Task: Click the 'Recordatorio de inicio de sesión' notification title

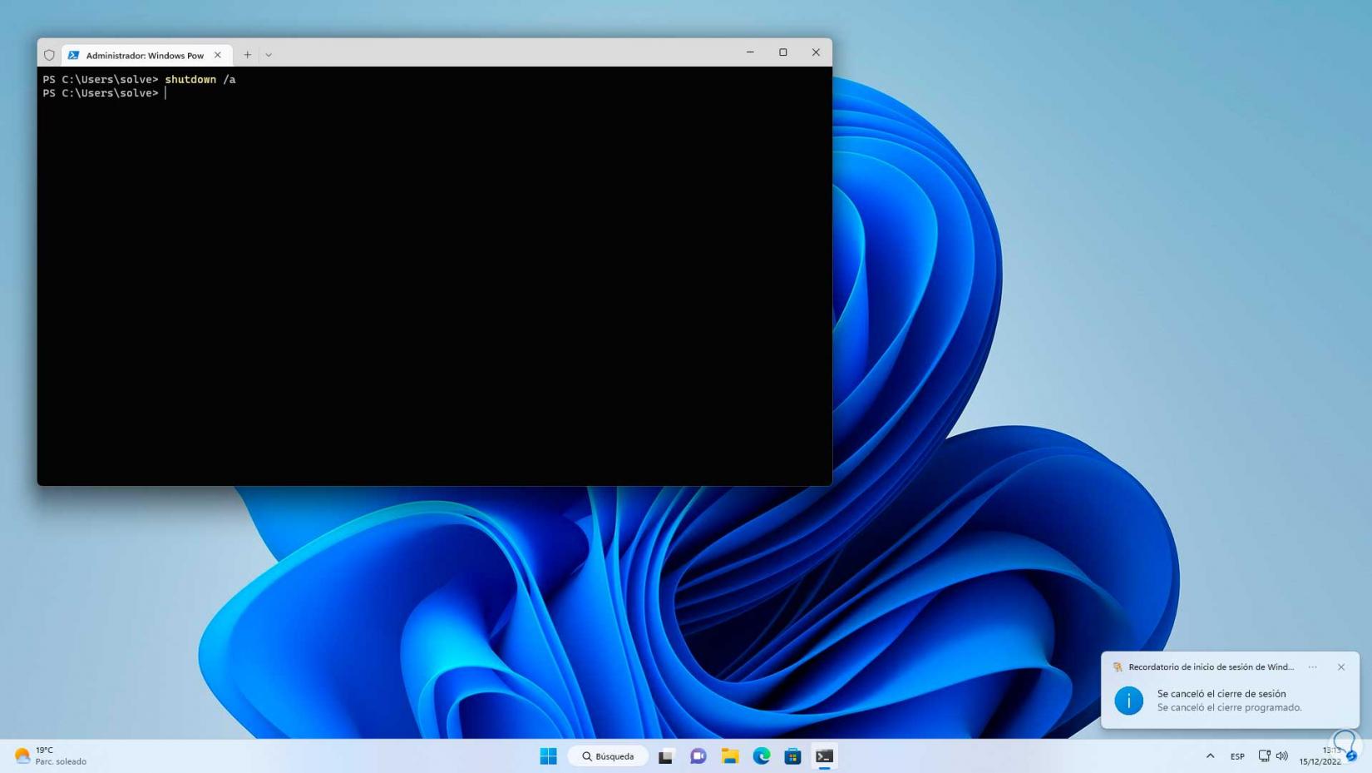Action: point(1211,666)
